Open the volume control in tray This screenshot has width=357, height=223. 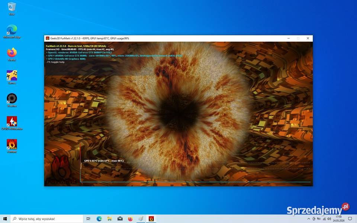(x=329, y=219)
